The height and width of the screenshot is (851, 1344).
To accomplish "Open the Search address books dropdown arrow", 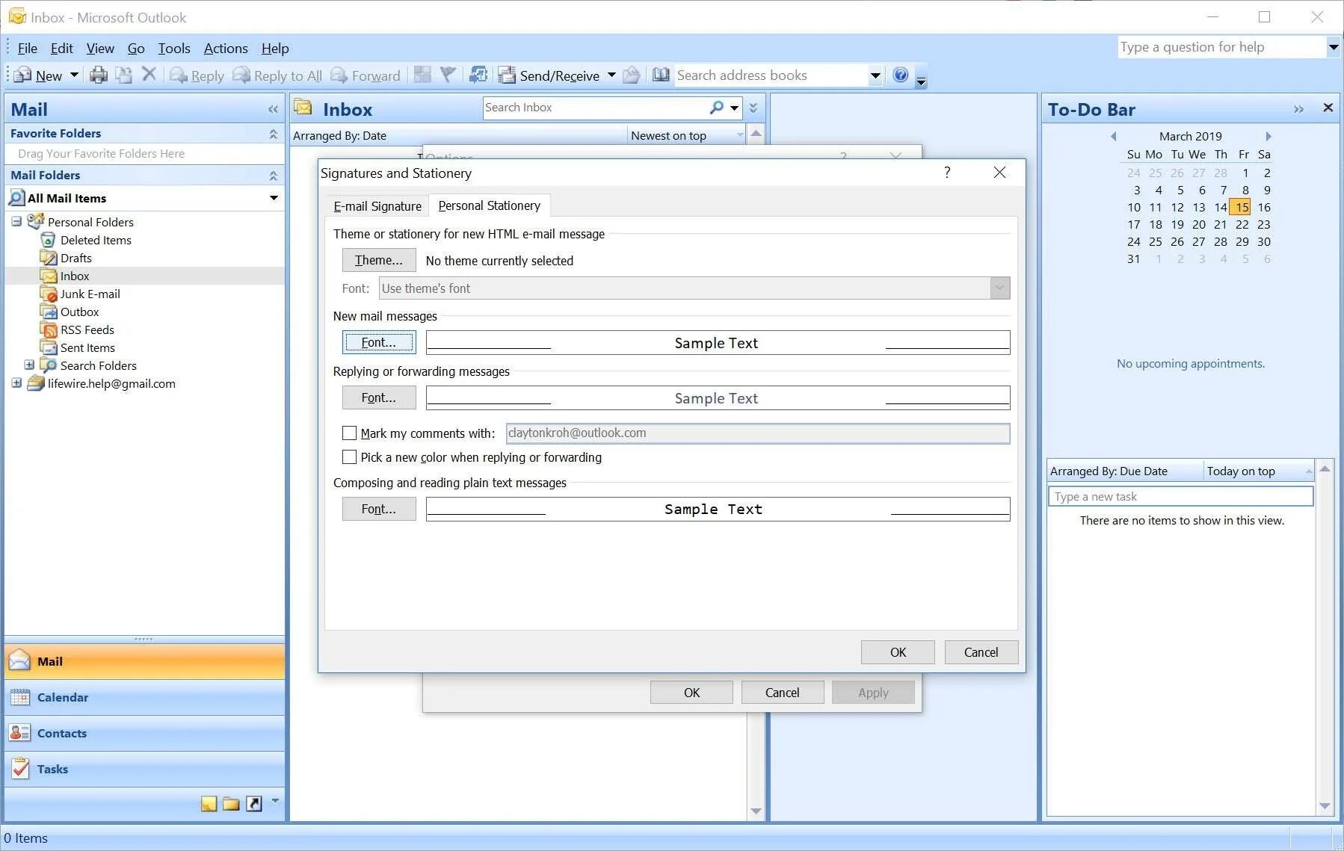I will 875,75.
